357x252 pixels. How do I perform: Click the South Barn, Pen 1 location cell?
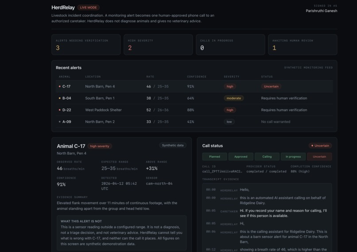click(100, 98)
